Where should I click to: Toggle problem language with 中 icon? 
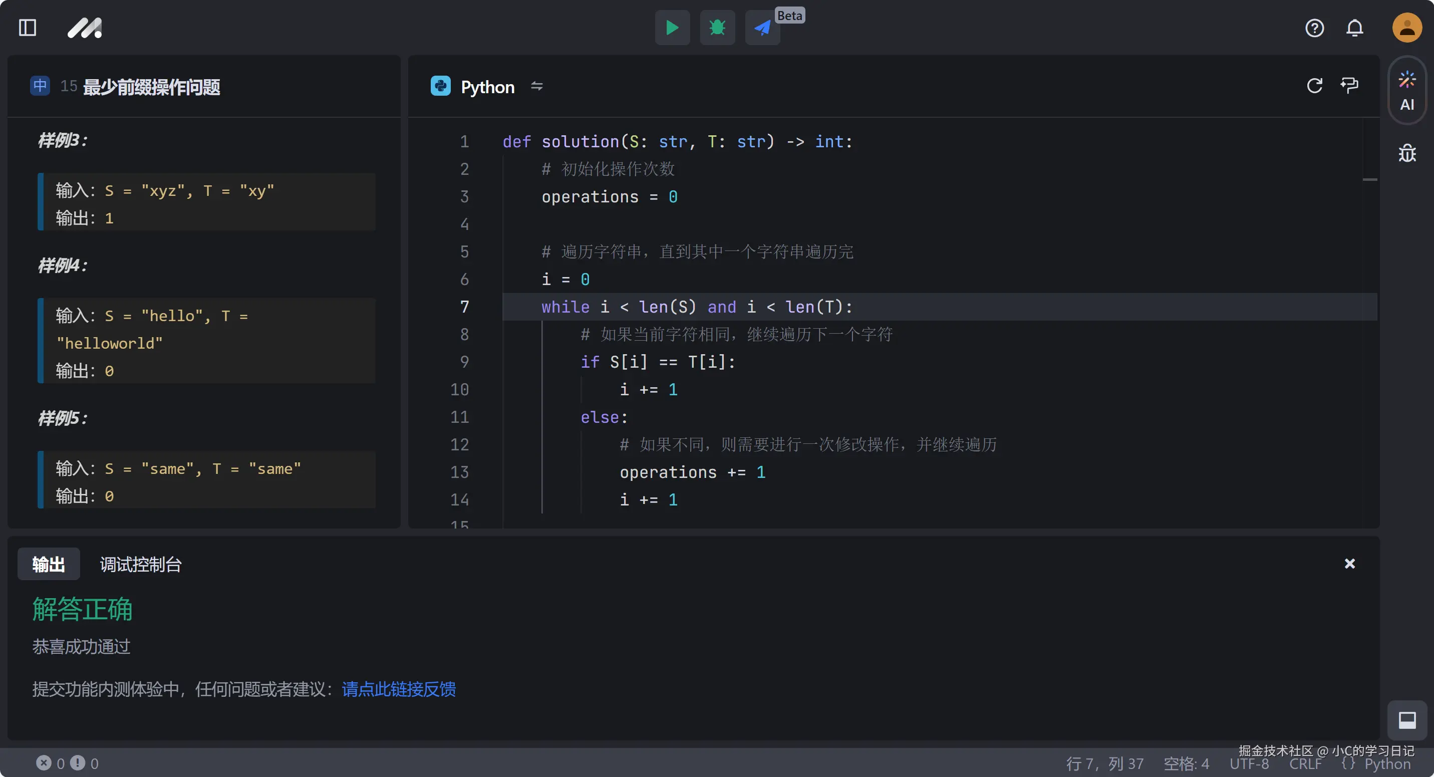pyautogui.click(x=40, y=86)
